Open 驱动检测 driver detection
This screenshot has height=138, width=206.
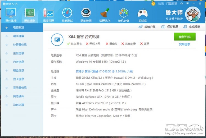tap(86, 15)
